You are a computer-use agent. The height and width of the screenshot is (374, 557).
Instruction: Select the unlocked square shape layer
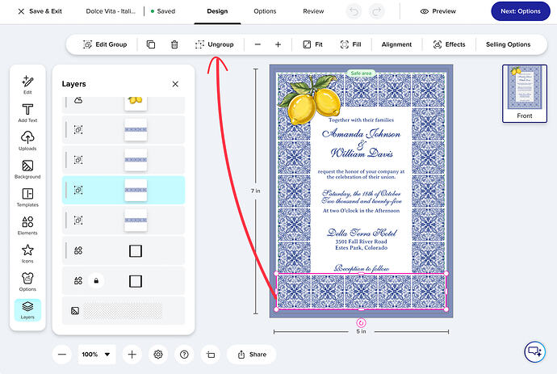pyautogui.click(x=124, y=250)
